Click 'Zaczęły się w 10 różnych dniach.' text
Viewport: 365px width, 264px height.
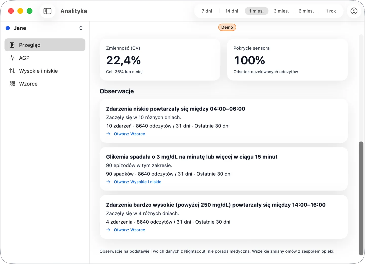pyautogui.click(x=143, y=117)
